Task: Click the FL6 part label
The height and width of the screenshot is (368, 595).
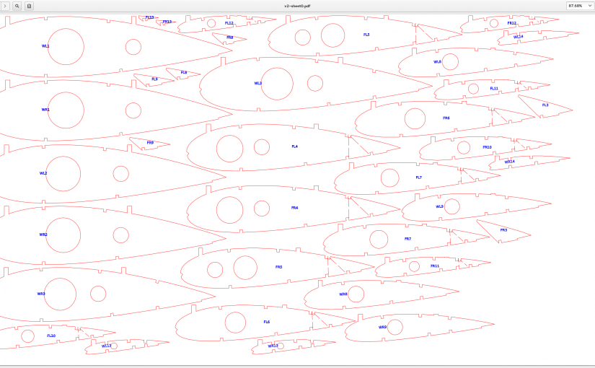Action: click(267, 322)
